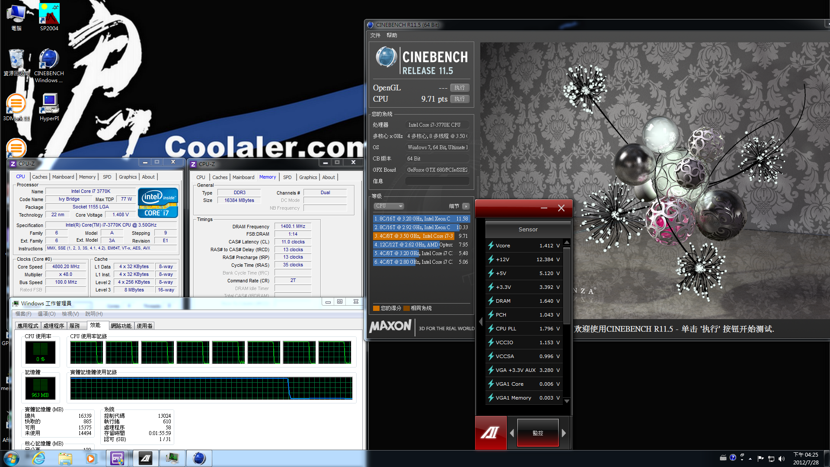Open Task Manager Options menu
830x467 pixels.
point(47,314)
